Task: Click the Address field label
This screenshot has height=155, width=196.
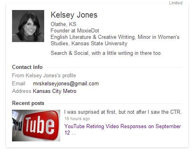Action: [22, 91]
